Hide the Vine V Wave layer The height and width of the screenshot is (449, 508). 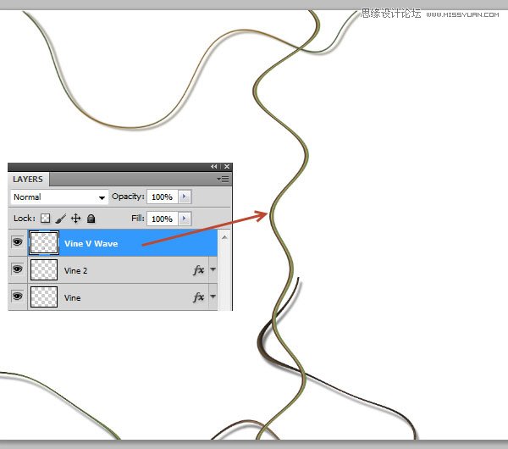[x=18, y=242]
